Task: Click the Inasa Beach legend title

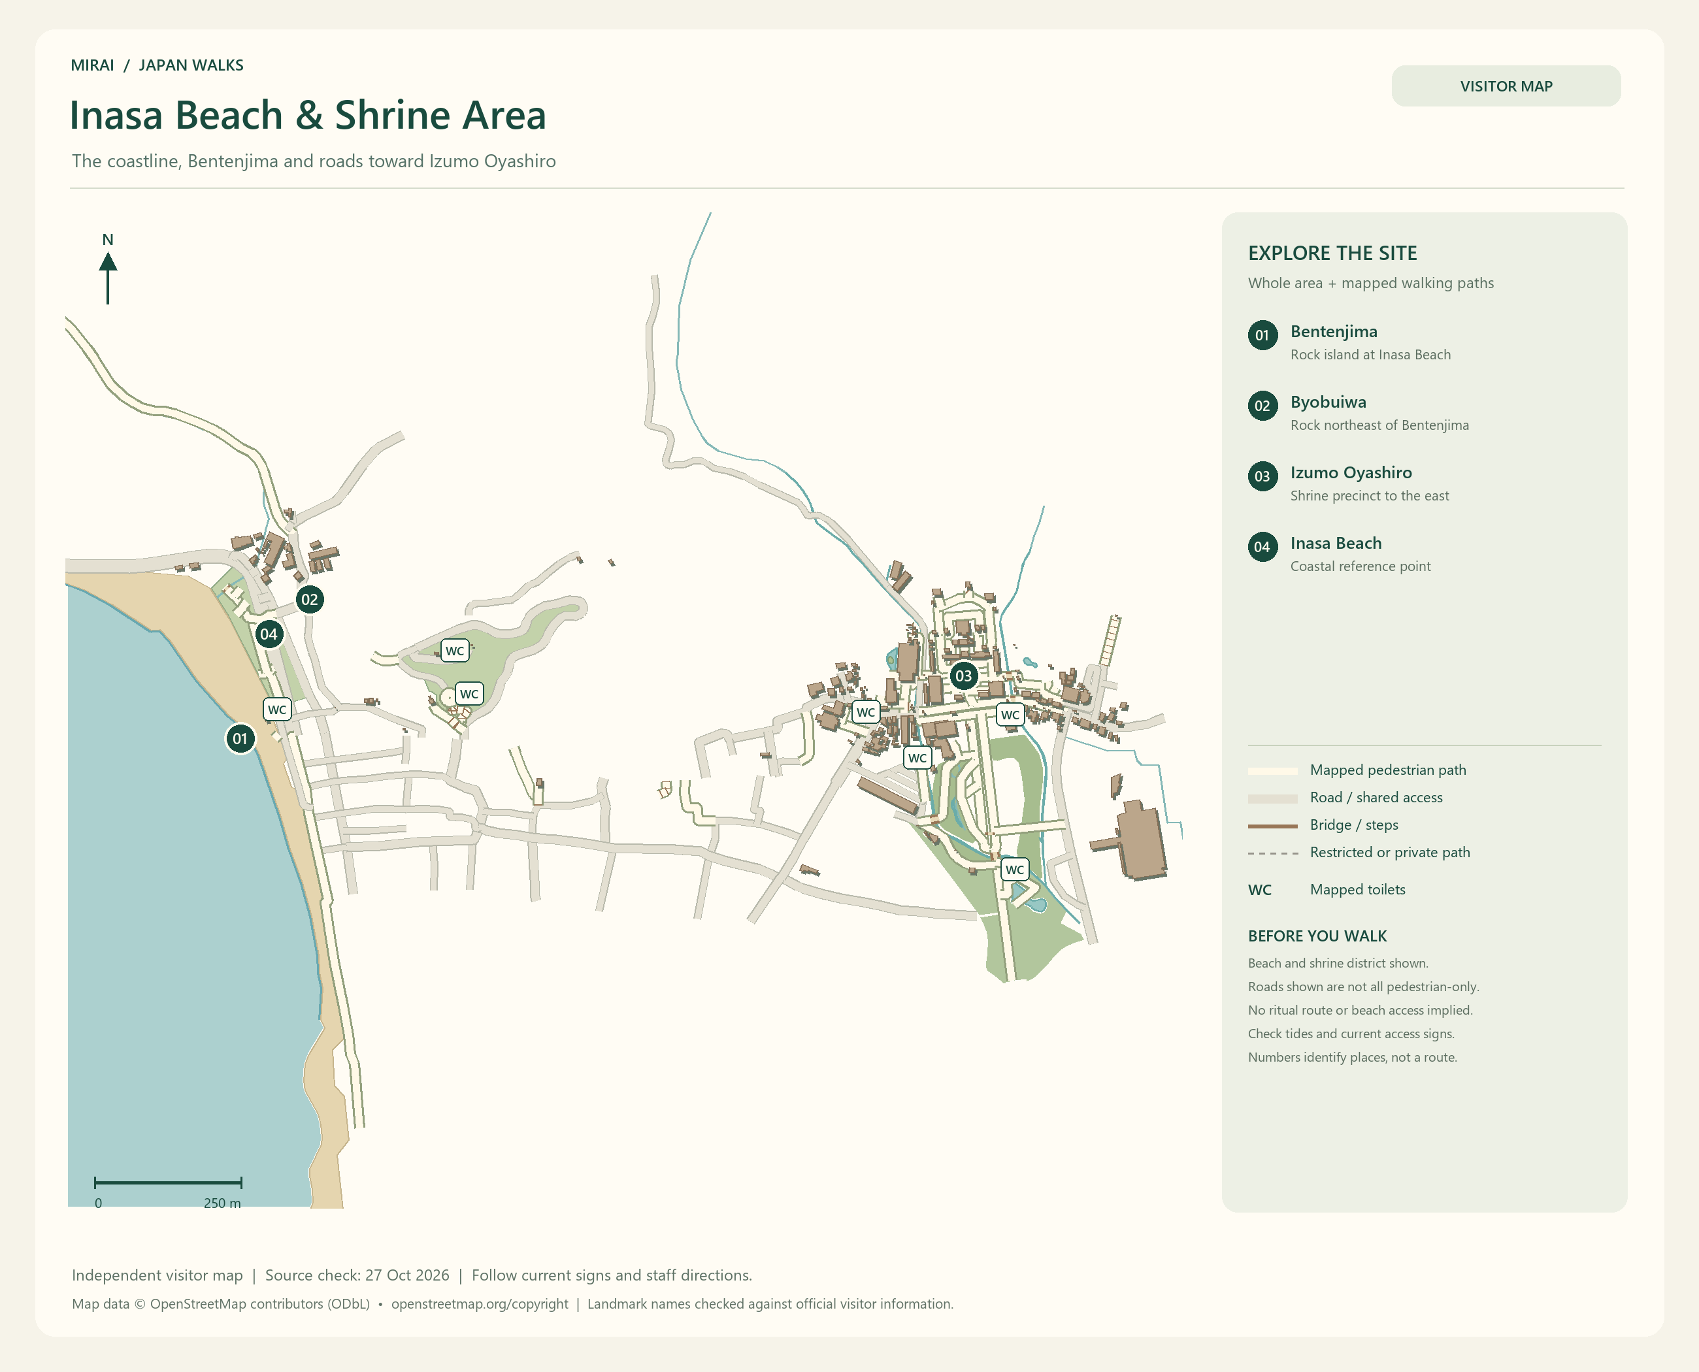Action: tap(1336, 543)
